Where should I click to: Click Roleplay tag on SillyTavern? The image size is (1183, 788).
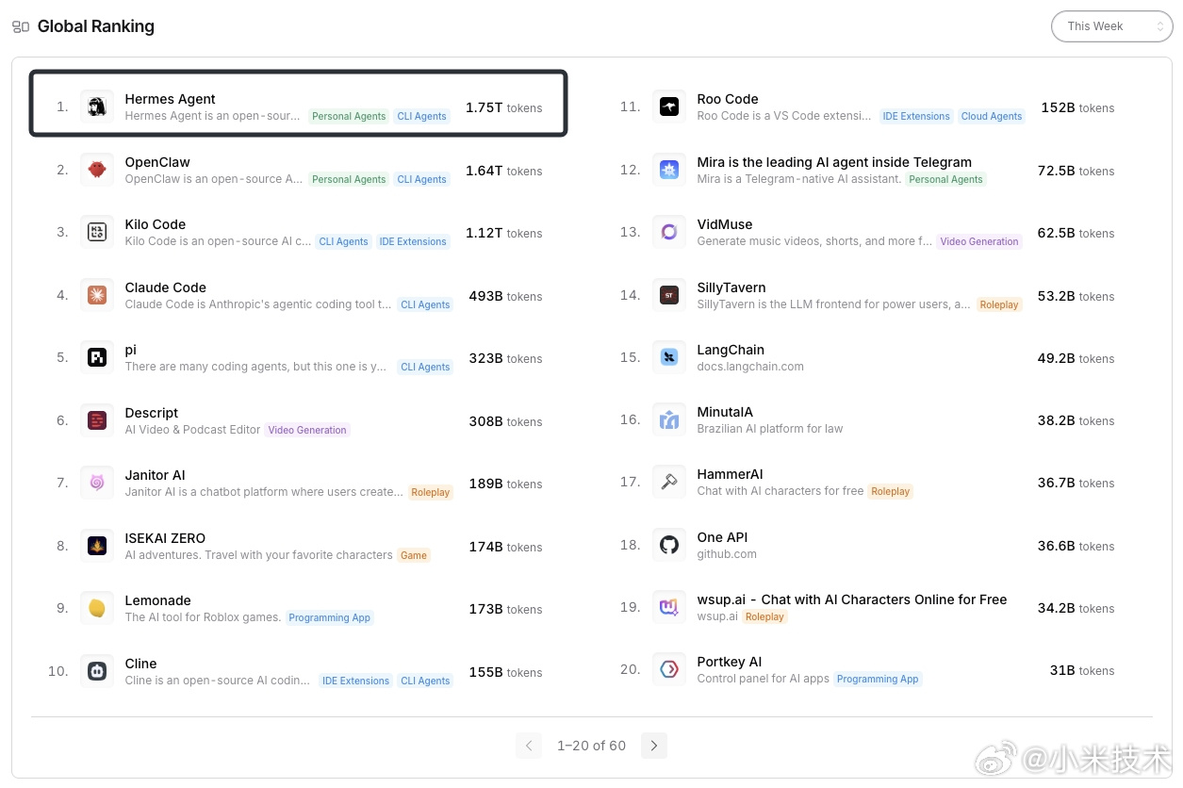pyautogui.click(x=999, y=305)
